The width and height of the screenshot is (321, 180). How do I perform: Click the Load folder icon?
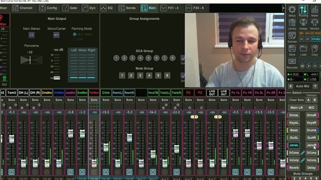click(x=303, y=49)
